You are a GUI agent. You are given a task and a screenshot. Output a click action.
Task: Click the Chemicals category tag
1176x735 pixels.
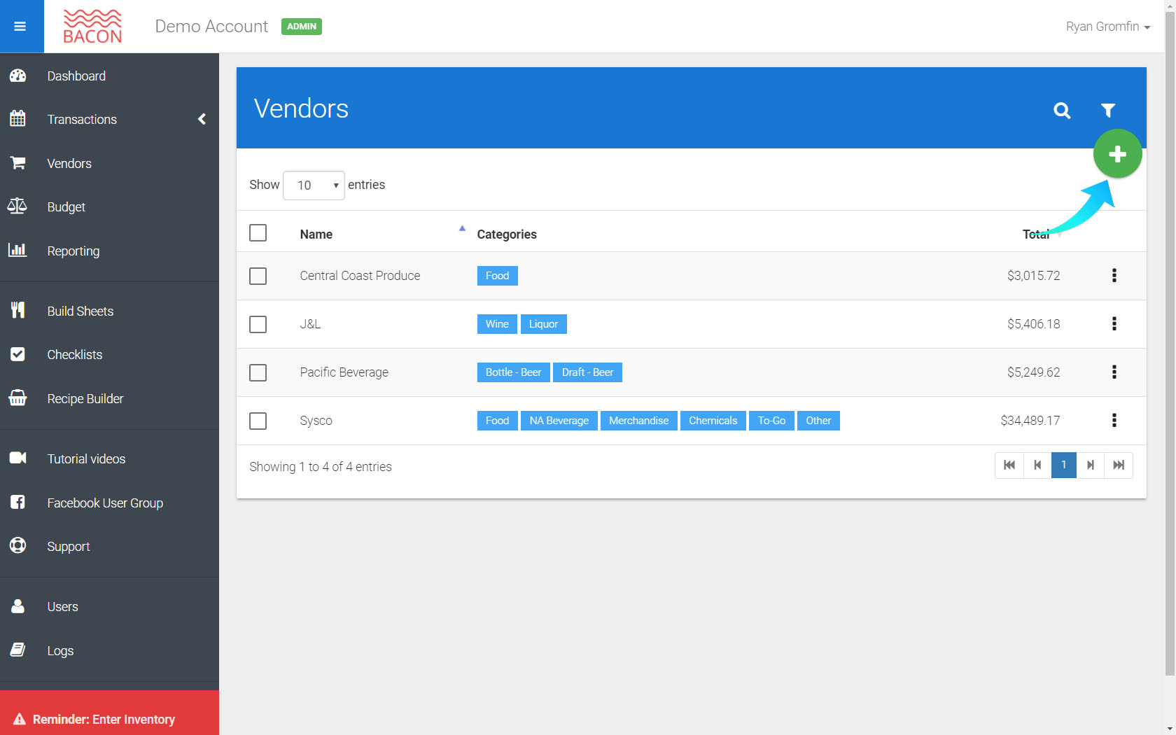pos(713,421)
